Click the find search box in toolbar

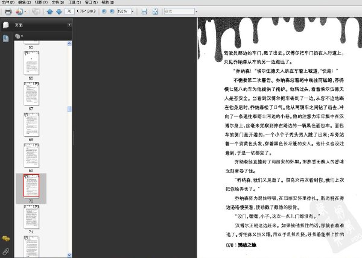pyautogui.click(x=179, y=11)
